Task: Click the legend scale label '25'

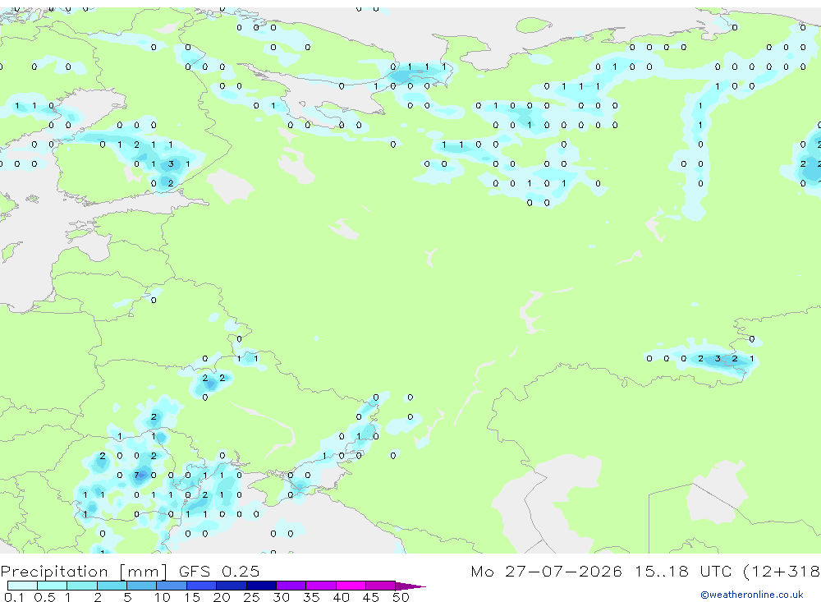Action: (x=251, y=597)
